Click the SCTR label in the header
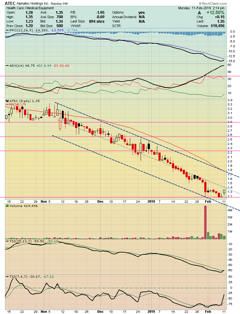This screenshot has height=314, width=240. click(117, 26)
